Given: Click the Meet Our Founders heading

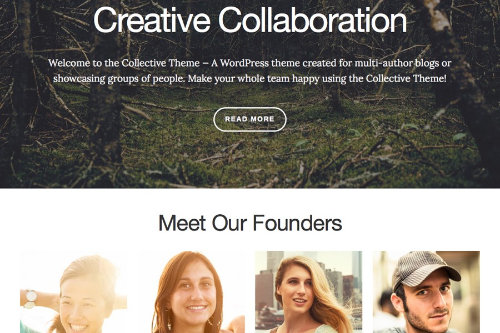Looking at the screenshot, I should 251,223.
